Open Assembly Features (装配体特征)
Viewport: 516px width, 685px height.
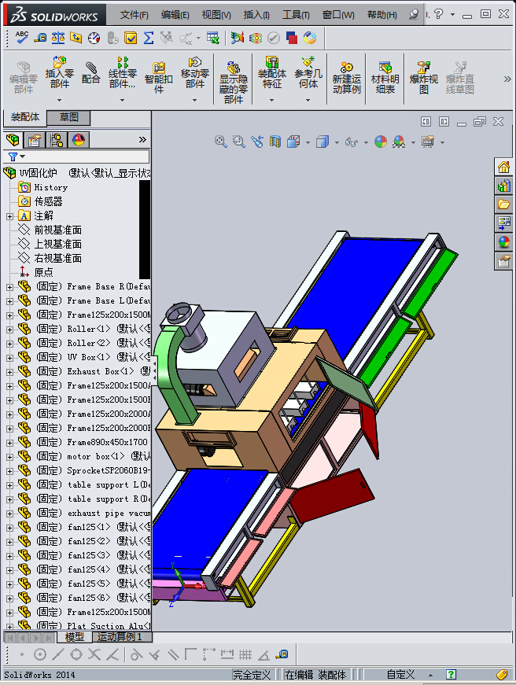point(271,73)
